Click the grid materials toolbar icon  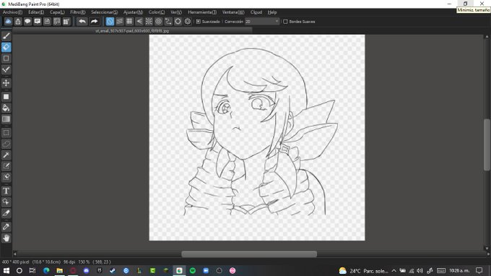[x=66, y=21]
